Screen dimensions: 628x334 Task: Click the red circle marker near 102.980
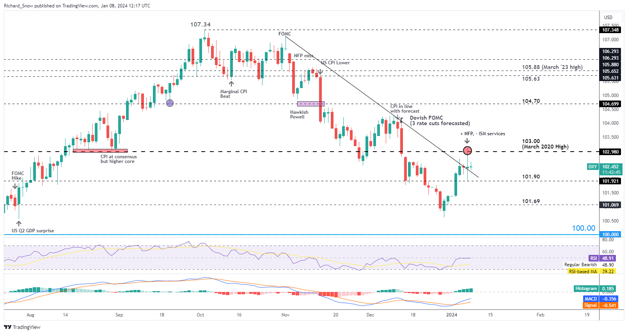click(467, 150)
